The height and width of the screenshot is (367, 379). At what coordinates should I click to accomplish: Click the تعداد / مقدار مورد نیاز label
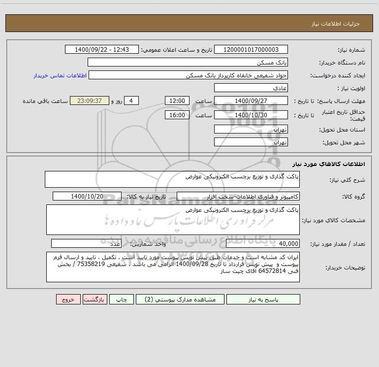[x=338, y=244]
